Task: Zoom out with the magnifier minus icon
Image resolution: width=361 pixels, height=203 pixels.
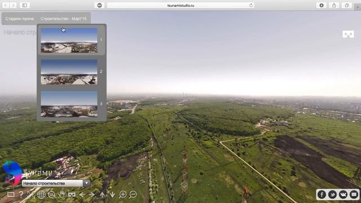Action: point(133,195)
